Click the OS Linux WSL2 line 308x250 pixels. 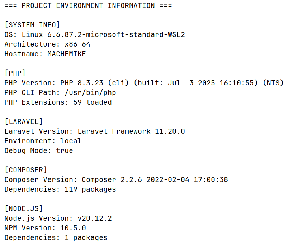click(x=95, y=34)
